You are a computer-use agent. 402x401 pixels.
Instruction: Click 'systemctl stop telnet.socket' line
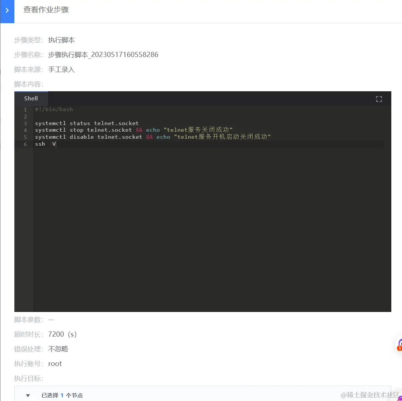(134, 130)
